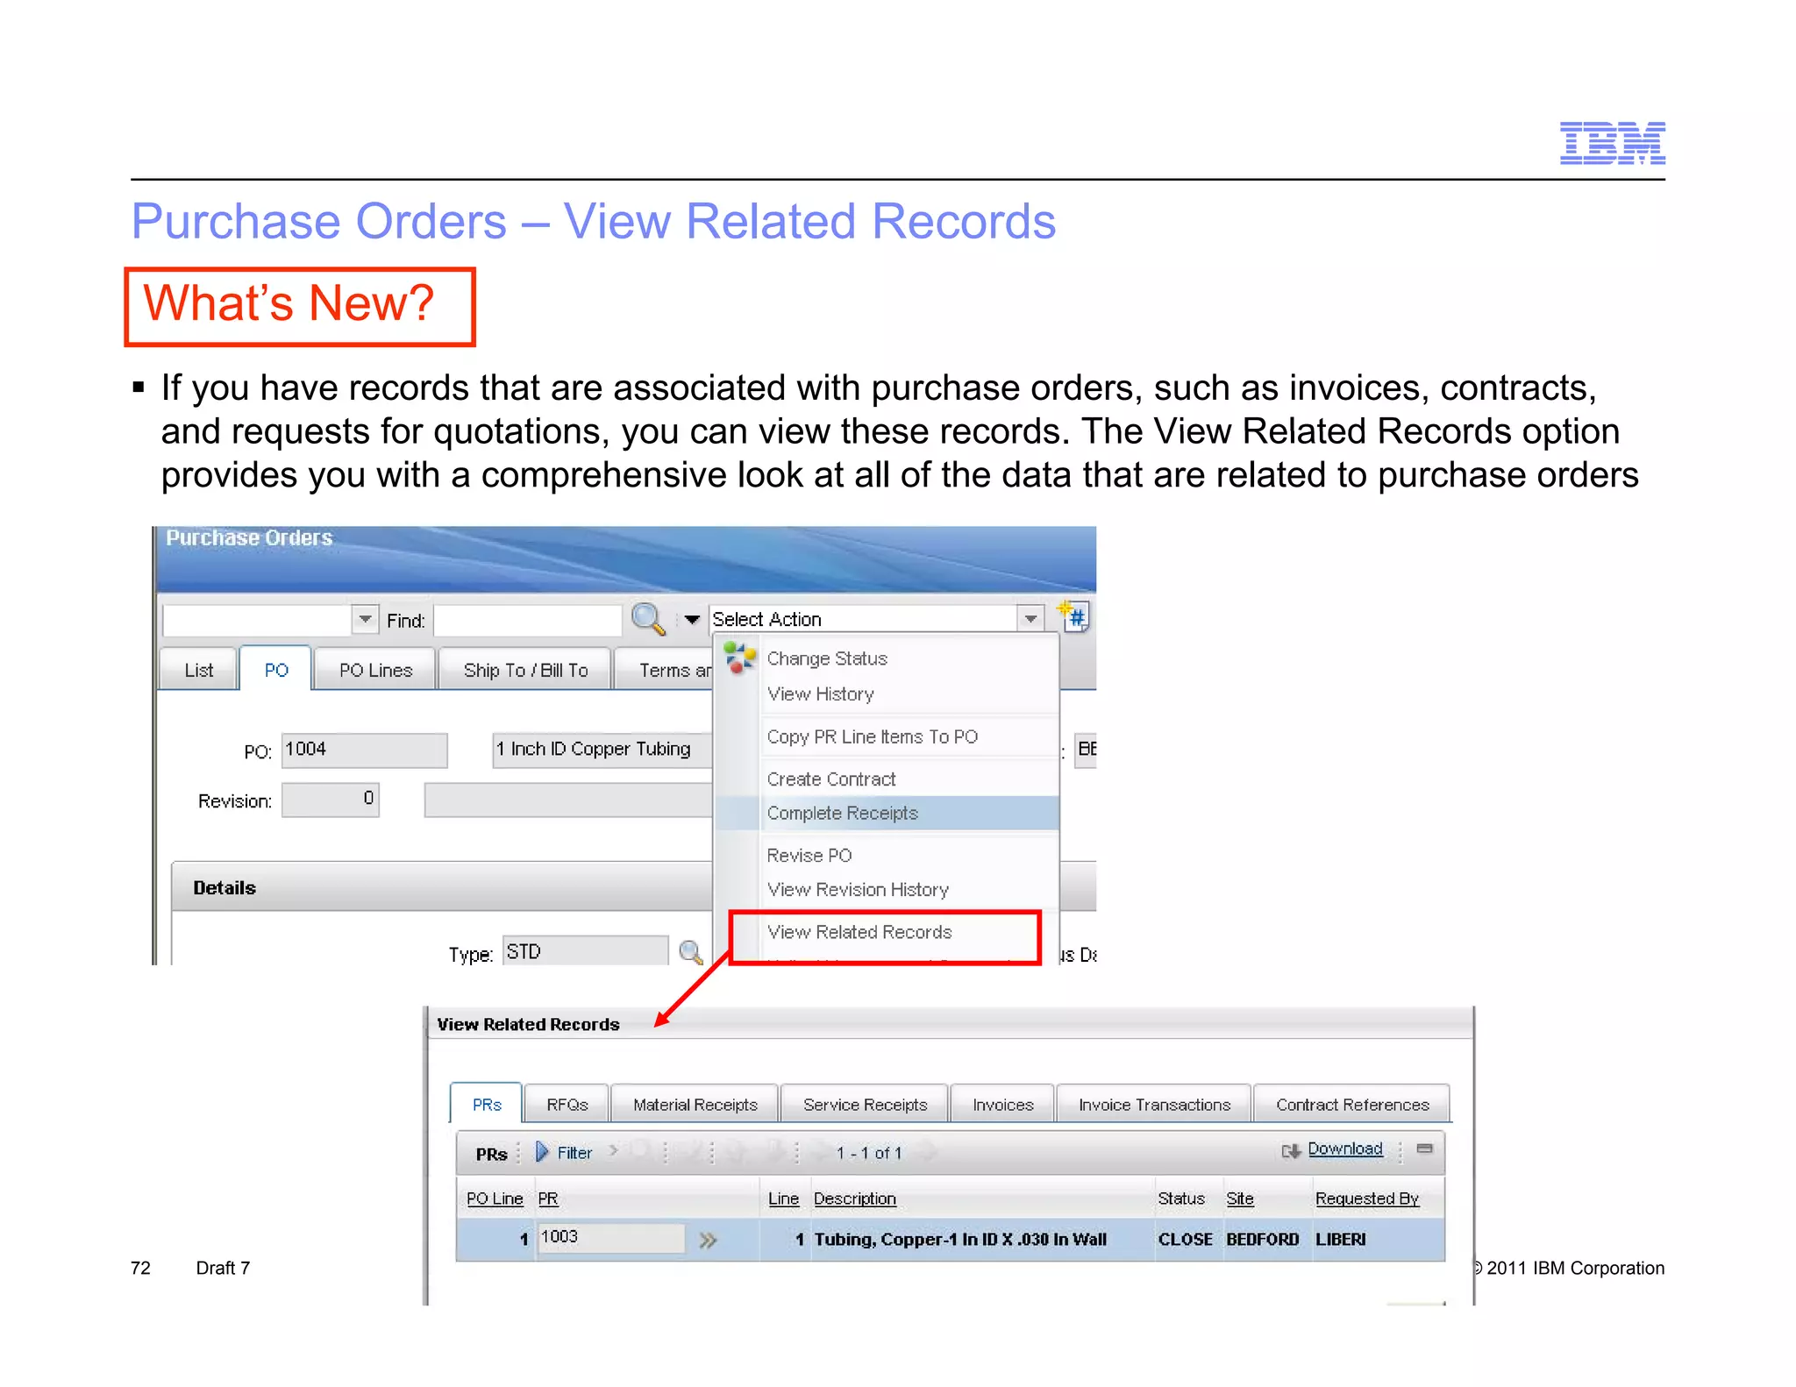Switch to the List tab
Image resolution: width=1796 pixels, height=1387 pixels.
[199, 670]
